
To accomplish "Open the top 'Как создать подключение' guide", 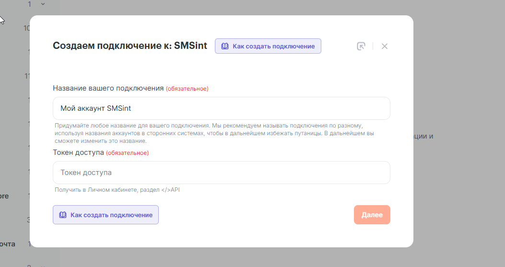I will (x=268, y=46).
